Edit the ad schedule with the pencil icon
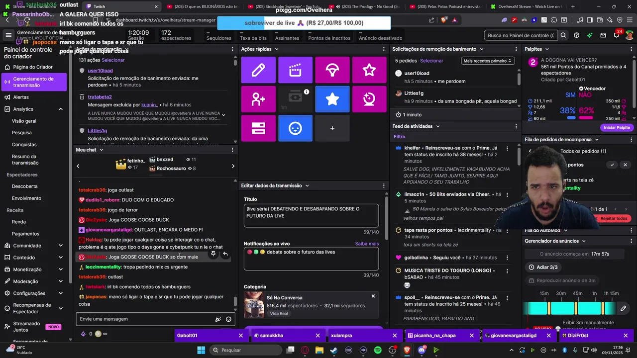This screenshot has height=358, width=637. [623, 309]
